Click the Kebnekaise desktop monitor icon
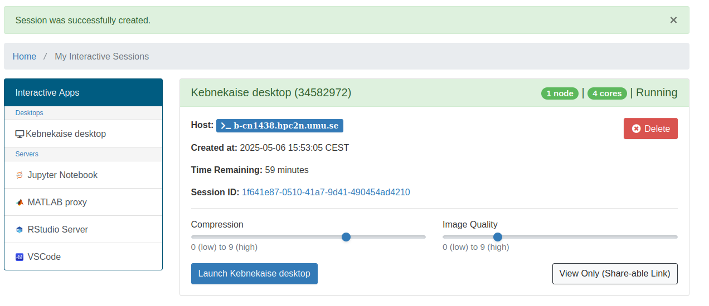 (20, 134)
